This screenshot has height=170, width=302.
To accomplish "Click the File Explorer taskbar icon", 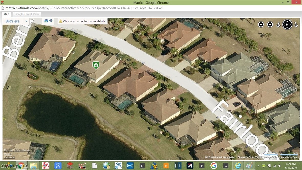I will point(33,166).
